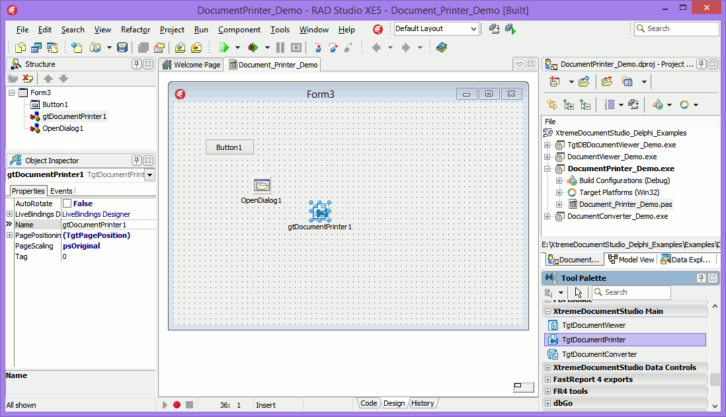Collapse the DocumentPrinter_Demo.exe tree node

[x=547, y=169]
